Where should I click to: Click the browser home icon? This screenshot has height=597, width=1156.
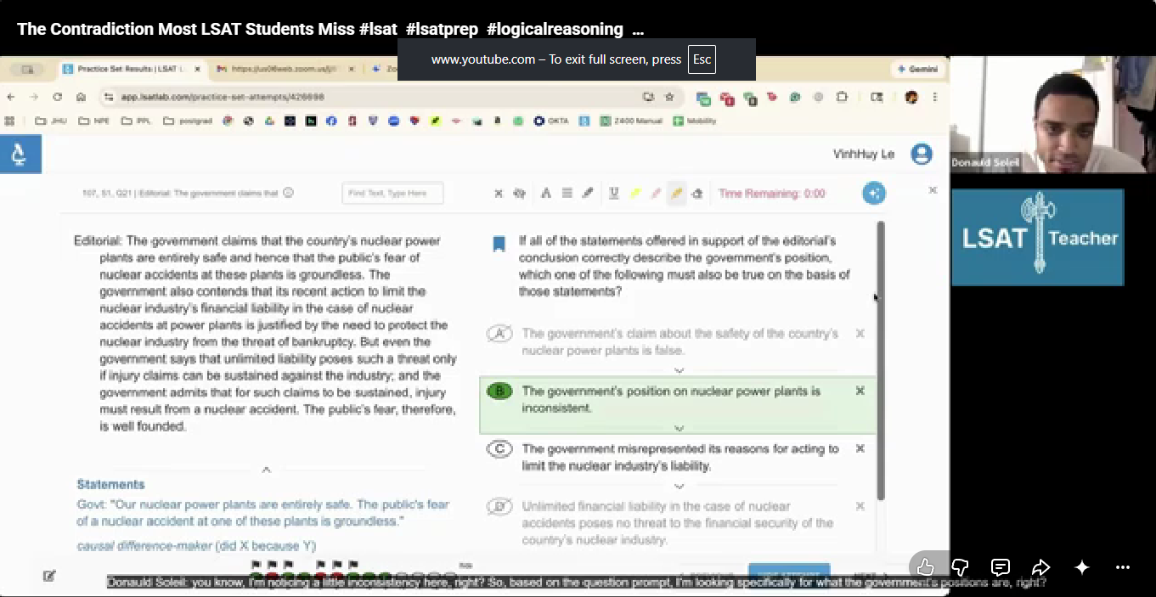click(x=81, y=97)
